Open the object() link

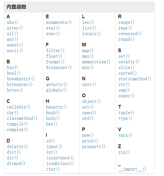[91, 102]
